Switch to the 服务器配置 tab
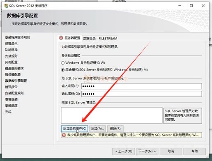Viewport: 212px width, 161px height. click(x=70, y=38)
